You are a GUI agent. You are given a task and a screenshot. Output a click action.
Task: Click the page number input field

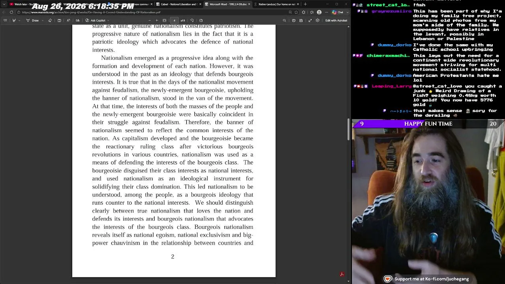174,21
